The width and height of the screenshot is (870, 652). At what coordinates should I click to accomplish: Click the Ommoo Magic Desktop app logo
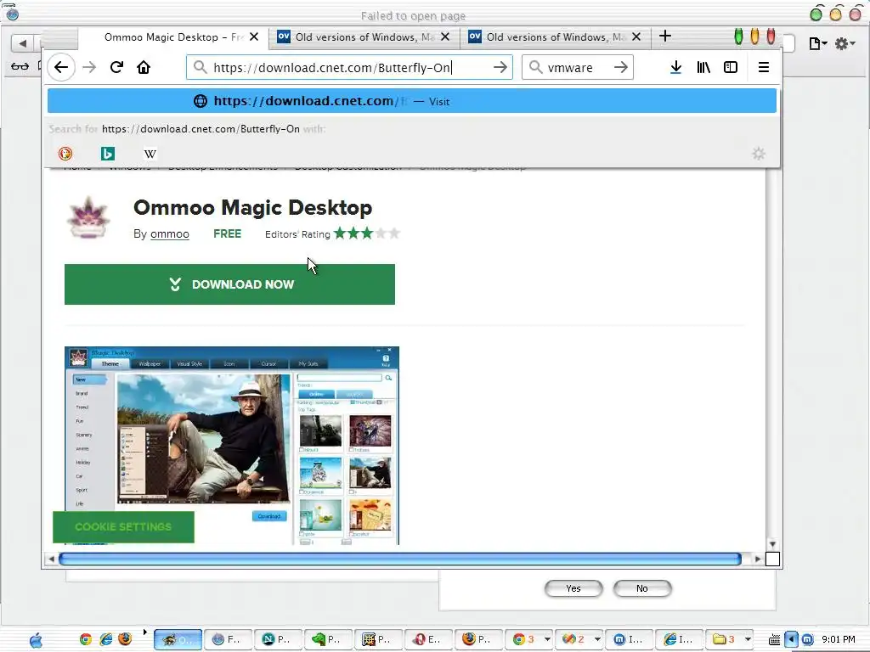pyautogui.click(x=88, y=217)
